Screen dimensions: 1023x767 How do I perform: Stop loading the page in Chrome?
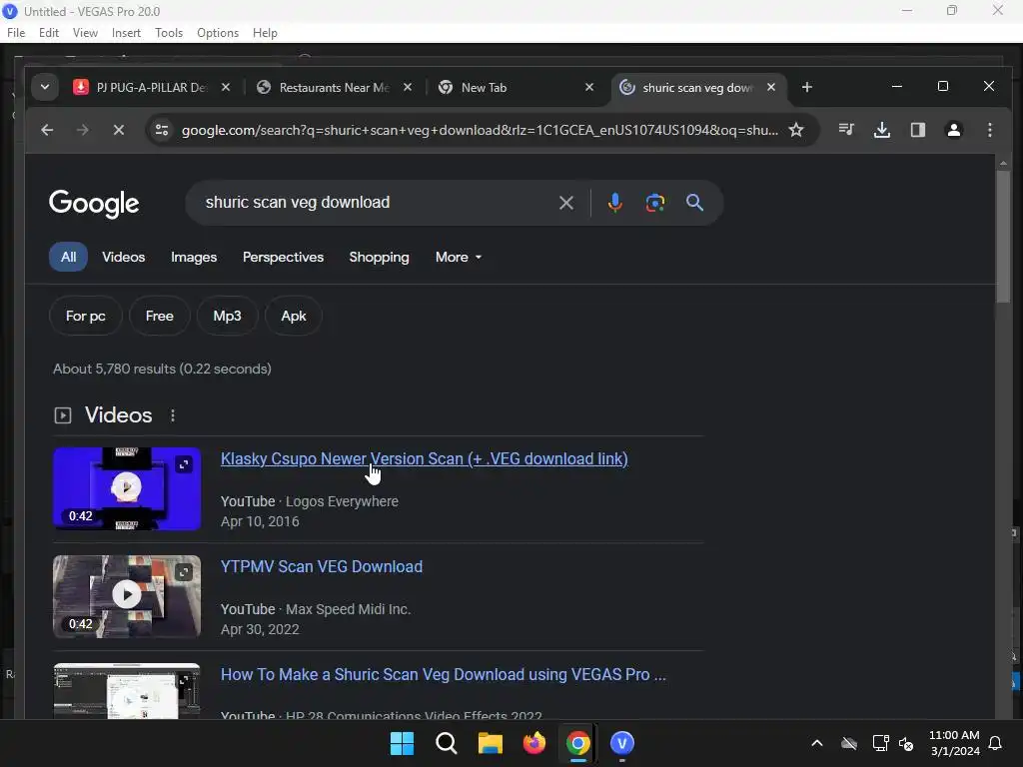(118, 130)
